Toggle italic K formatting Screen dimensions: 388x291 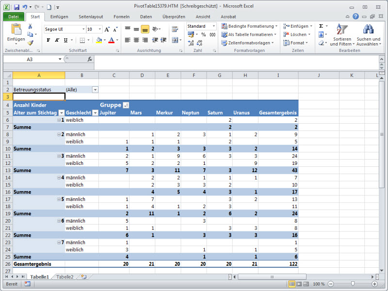point(57,40)
